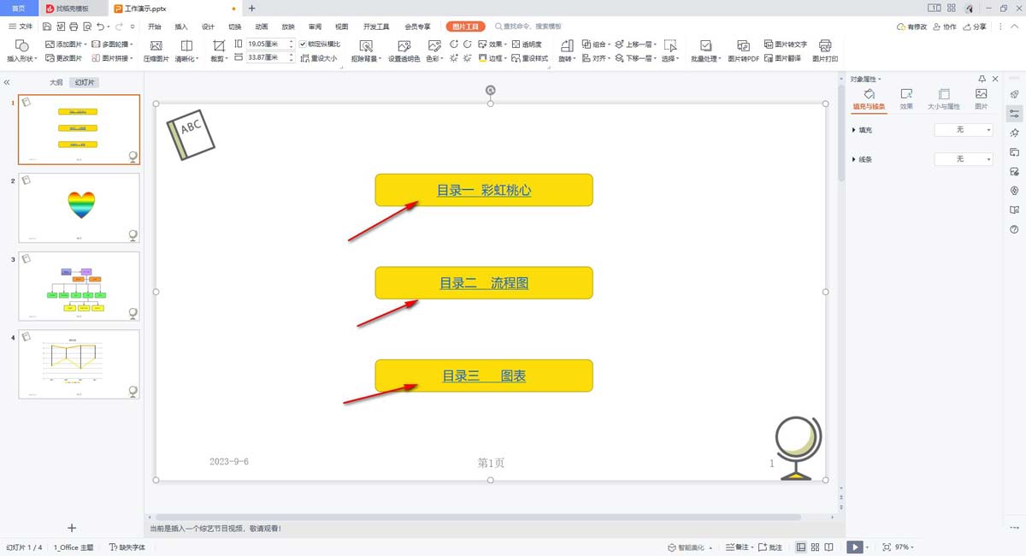Click the rotation handle above the slide

coord(490,90)
